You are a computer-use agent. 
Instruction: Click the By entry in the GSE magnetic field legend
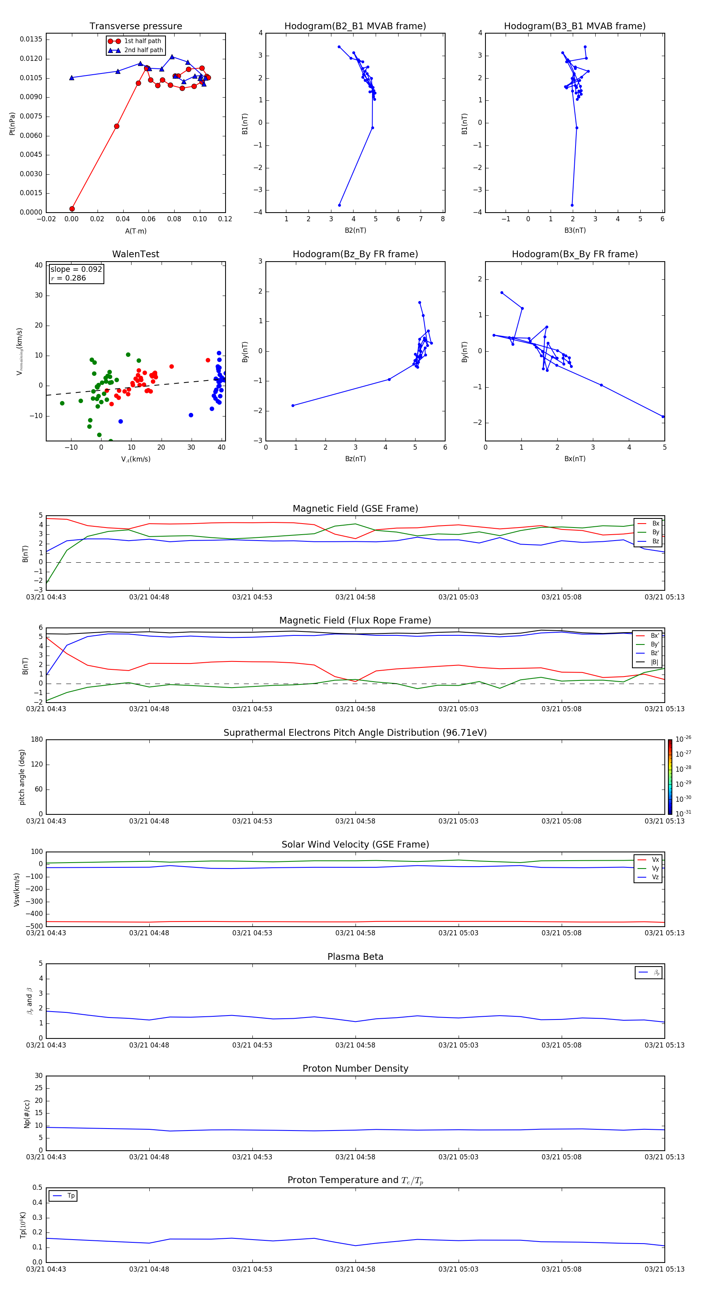(x=648, y=533)
